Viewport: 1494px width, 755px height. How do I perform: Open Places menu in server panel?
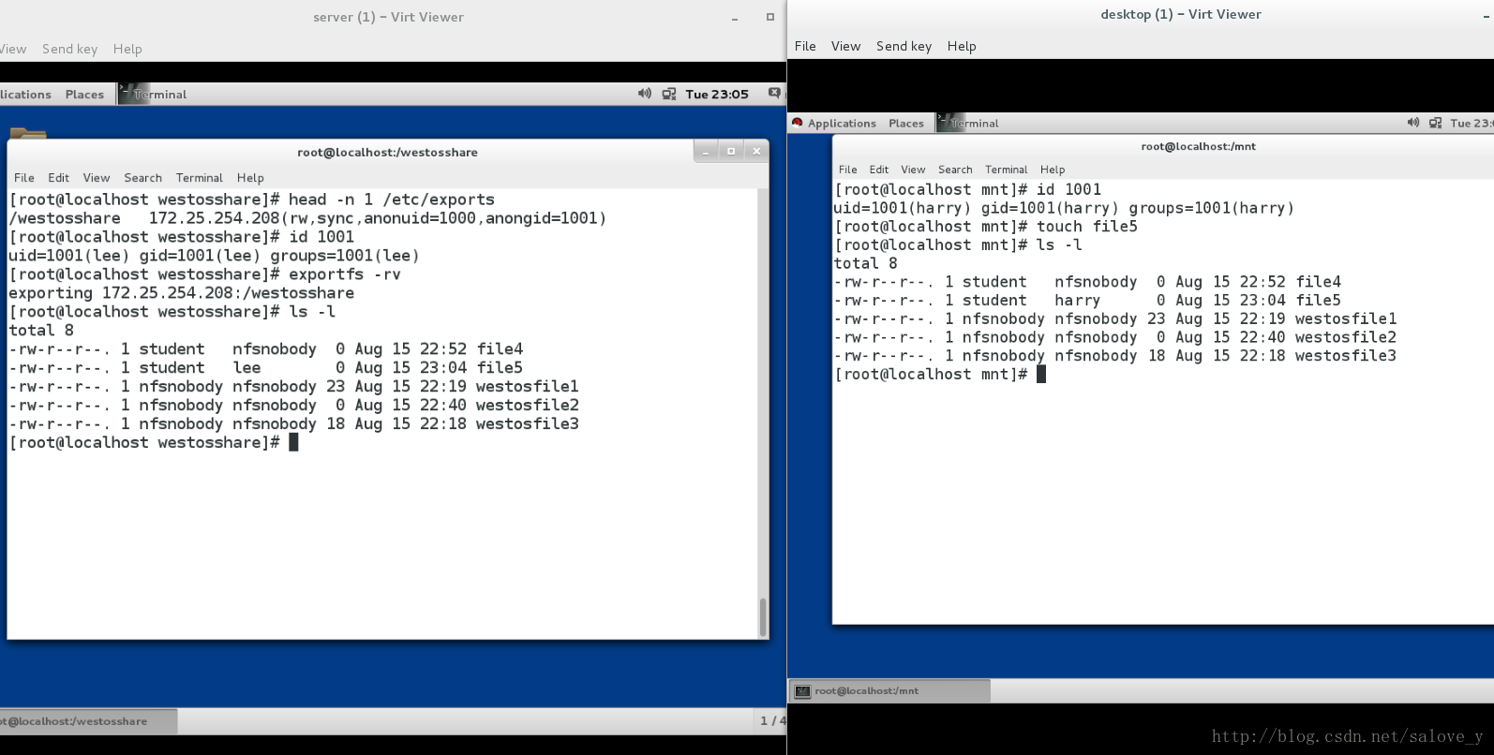tap(84, 94)
